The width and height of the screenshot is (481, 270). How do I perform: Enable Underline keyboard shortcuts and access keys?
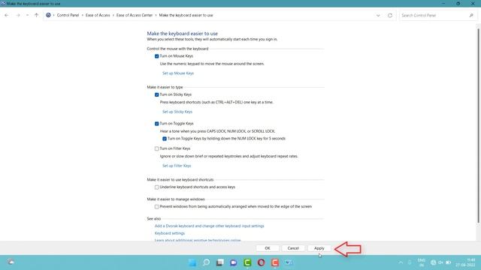(x=157, y=187)
